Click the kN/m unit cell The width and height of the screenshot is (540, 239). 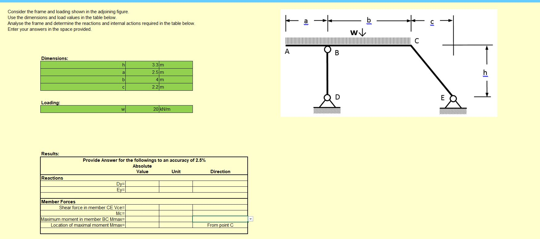pos(176,109)
